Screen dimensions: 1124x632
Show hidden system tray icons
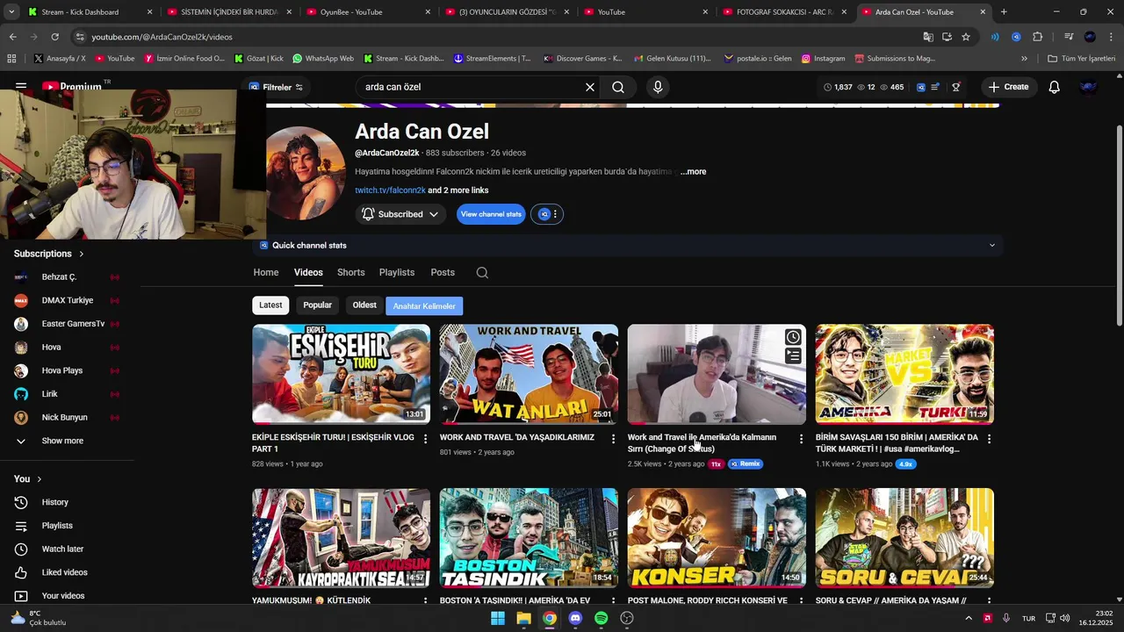[969, 618]
